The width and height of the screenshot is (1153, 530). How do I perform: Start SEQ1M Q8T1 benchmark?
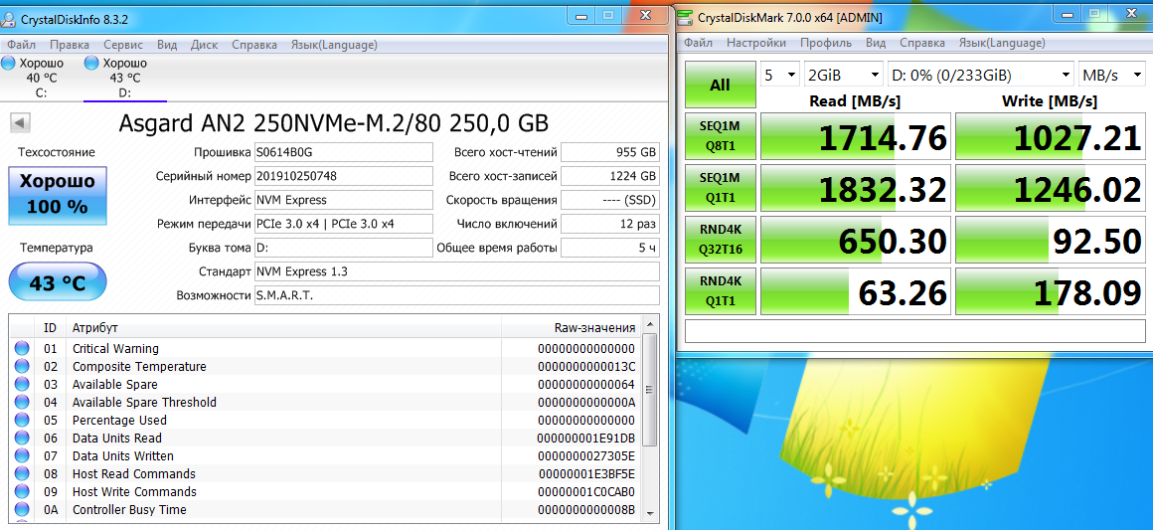coord(720,136)
